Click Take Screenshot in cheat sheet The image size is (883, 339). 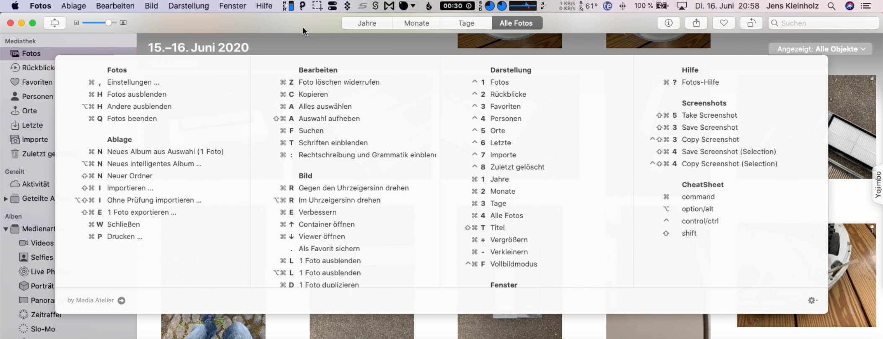(709, 115)
